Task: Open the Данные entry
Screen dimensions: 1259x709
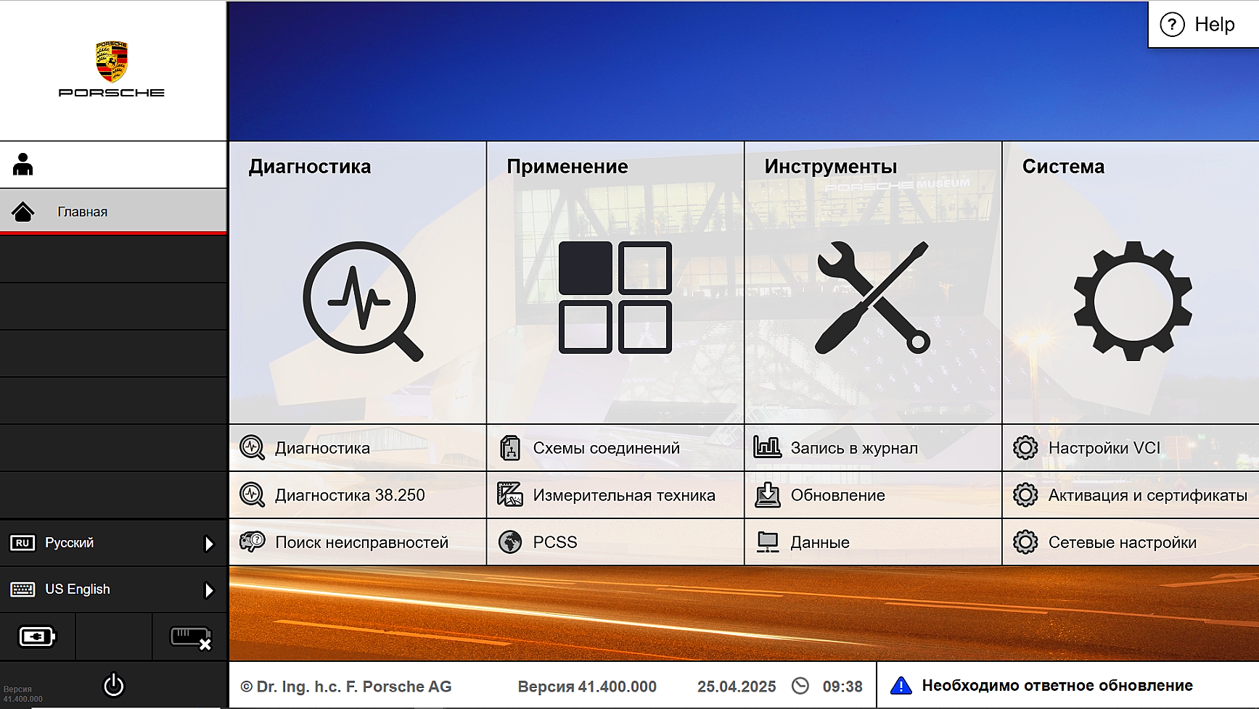Action: click(x=873, y=542)
